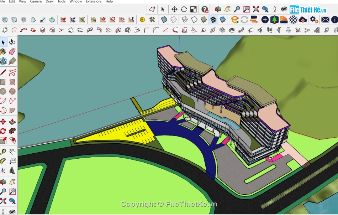The height and width of the screenshot is (215, 338).
Task: Pick the Rotate tool in left palette
Action: [3, 131]
